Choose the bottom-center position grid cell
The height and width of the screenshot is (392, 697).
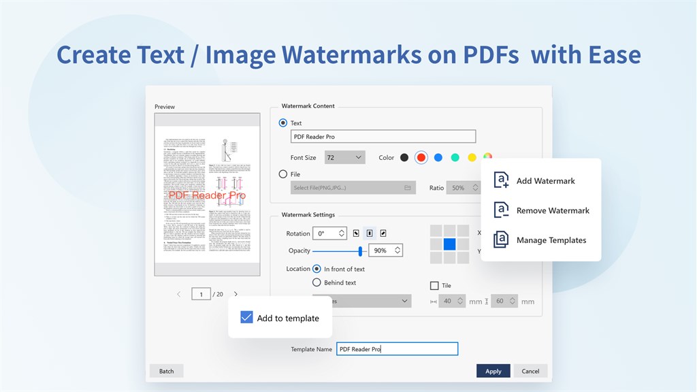pos(449,257)
